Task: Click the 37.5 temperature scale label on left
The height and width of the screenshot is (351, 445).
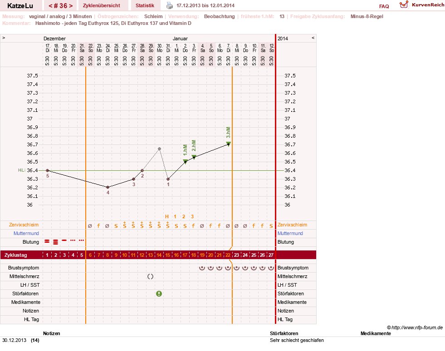Action: click(x=32, y=76)
